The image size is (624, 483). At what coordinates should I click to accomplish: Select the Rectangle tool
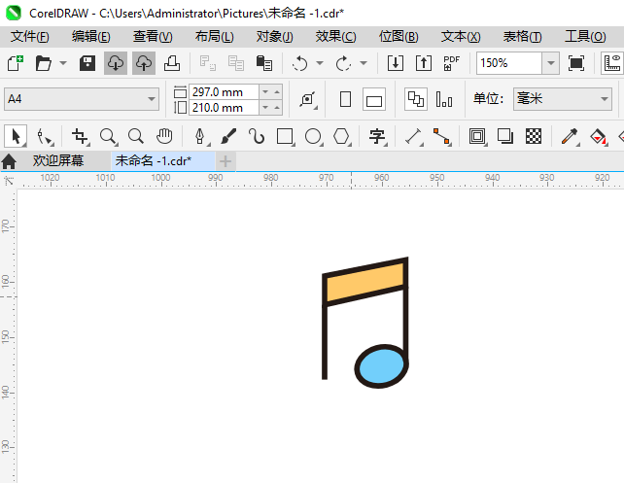pos(285,136)
